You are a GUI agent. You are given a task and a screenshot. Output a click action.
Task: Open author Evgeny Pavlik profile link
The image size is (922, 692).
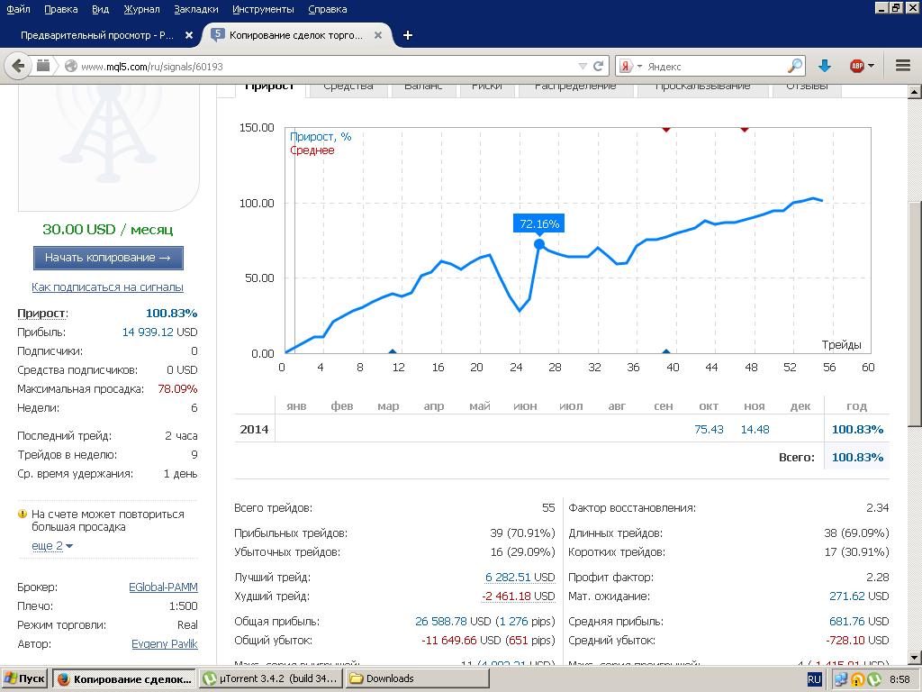(x=164, y=643)
